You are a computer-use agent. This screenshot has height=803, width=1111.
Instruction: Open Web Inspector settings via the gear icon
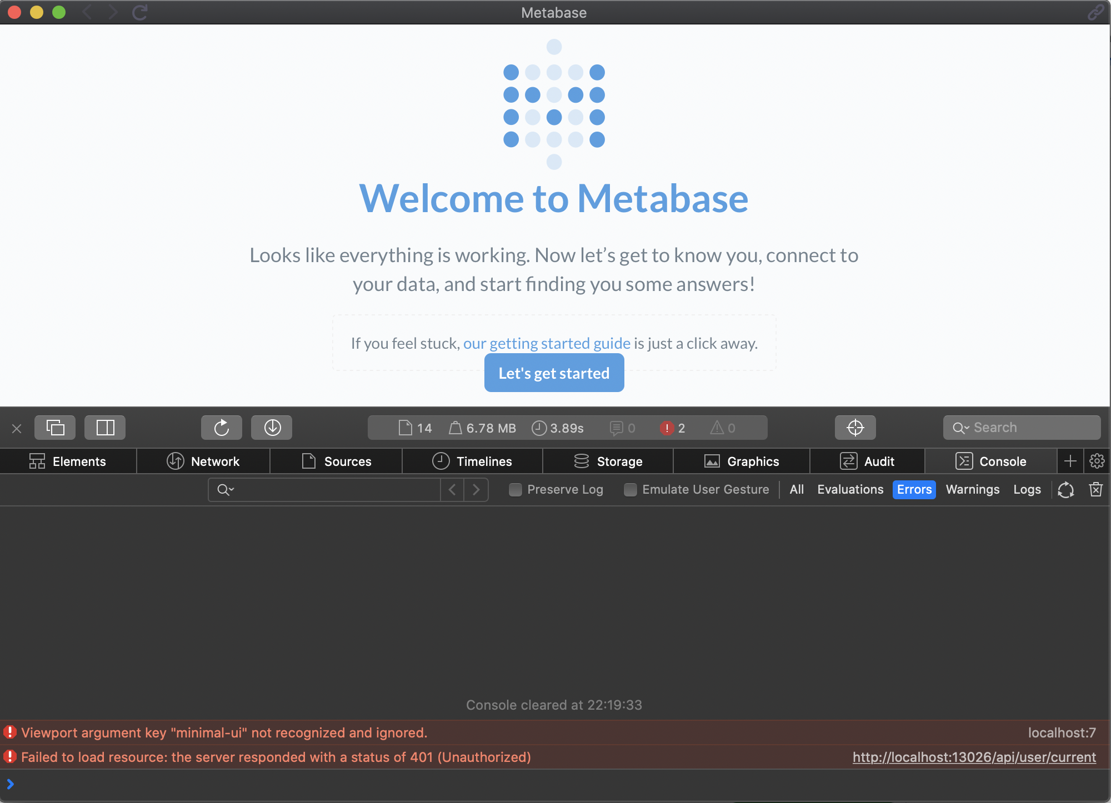tap(1097, 461)
